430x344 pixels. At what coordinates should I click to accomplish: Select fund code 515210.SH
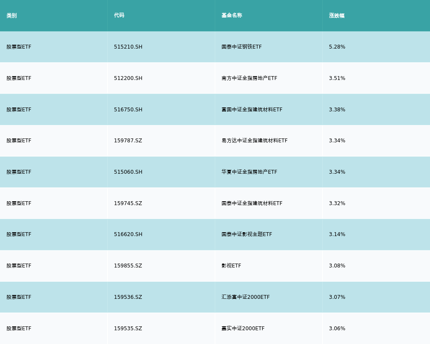(x=128, y=47)
